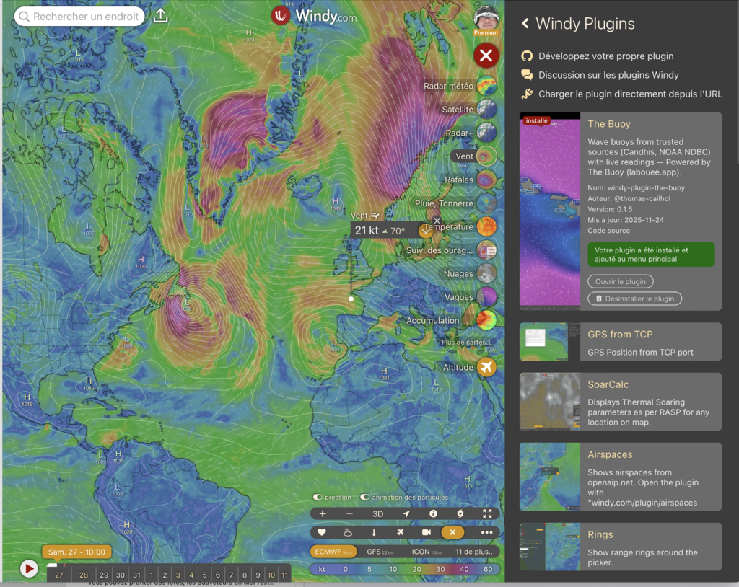Select the GFS 22km model
The width and height of the screenshot is (739, 587).
click(x=378, y=552)
